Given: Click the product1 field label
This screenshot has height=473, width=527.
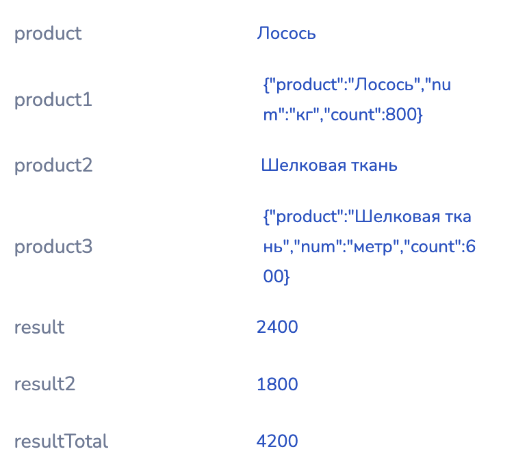Looking at the screenshot, I should (x=53, y=100).
